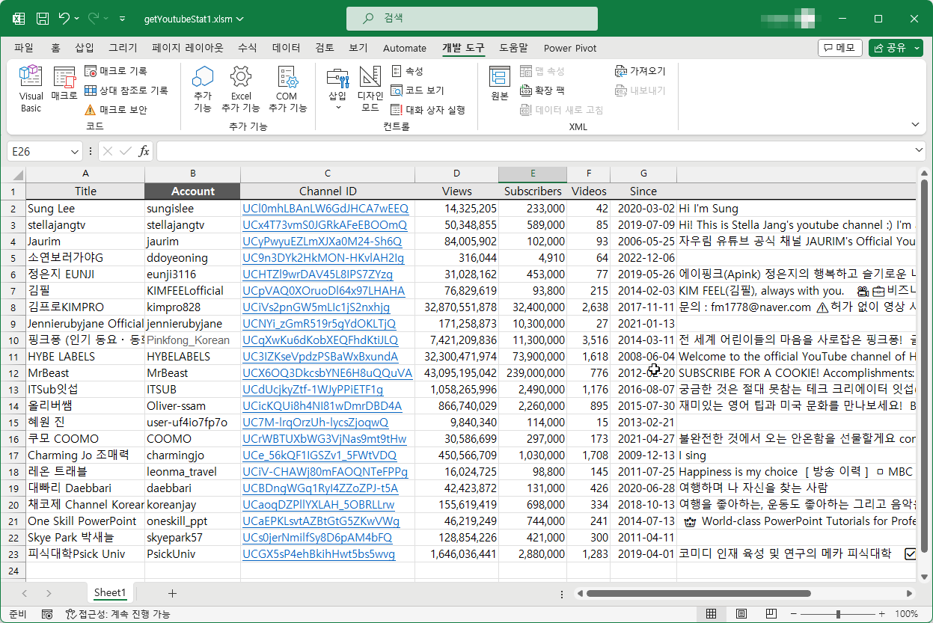Open Excel Add-ins manager

point(241,88)
